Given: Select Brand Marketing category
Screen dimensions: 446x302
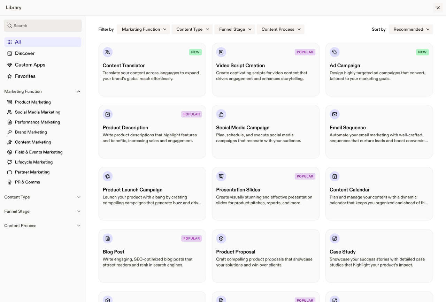Looking at the screenshot, I should click(31, 132).
